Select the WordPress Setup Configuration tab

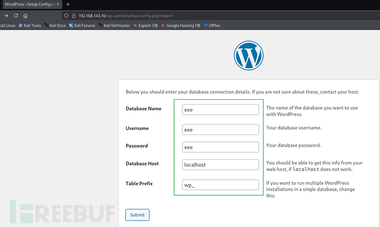tap(32, 4)
